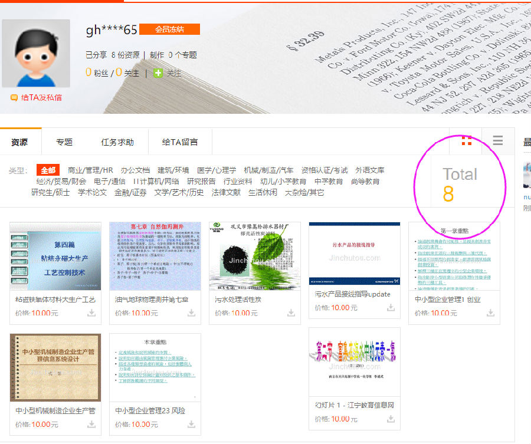531x444 pixels.
Task: Switch to 任务求助 tab
Action: tap(117, 142)
